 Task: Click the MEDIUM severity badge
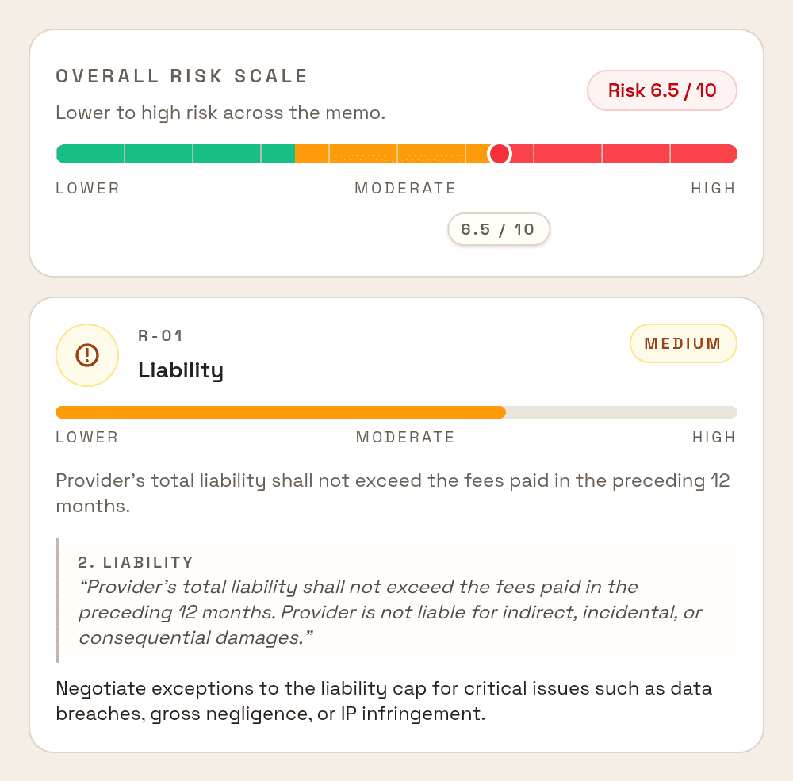coord(683,343)
